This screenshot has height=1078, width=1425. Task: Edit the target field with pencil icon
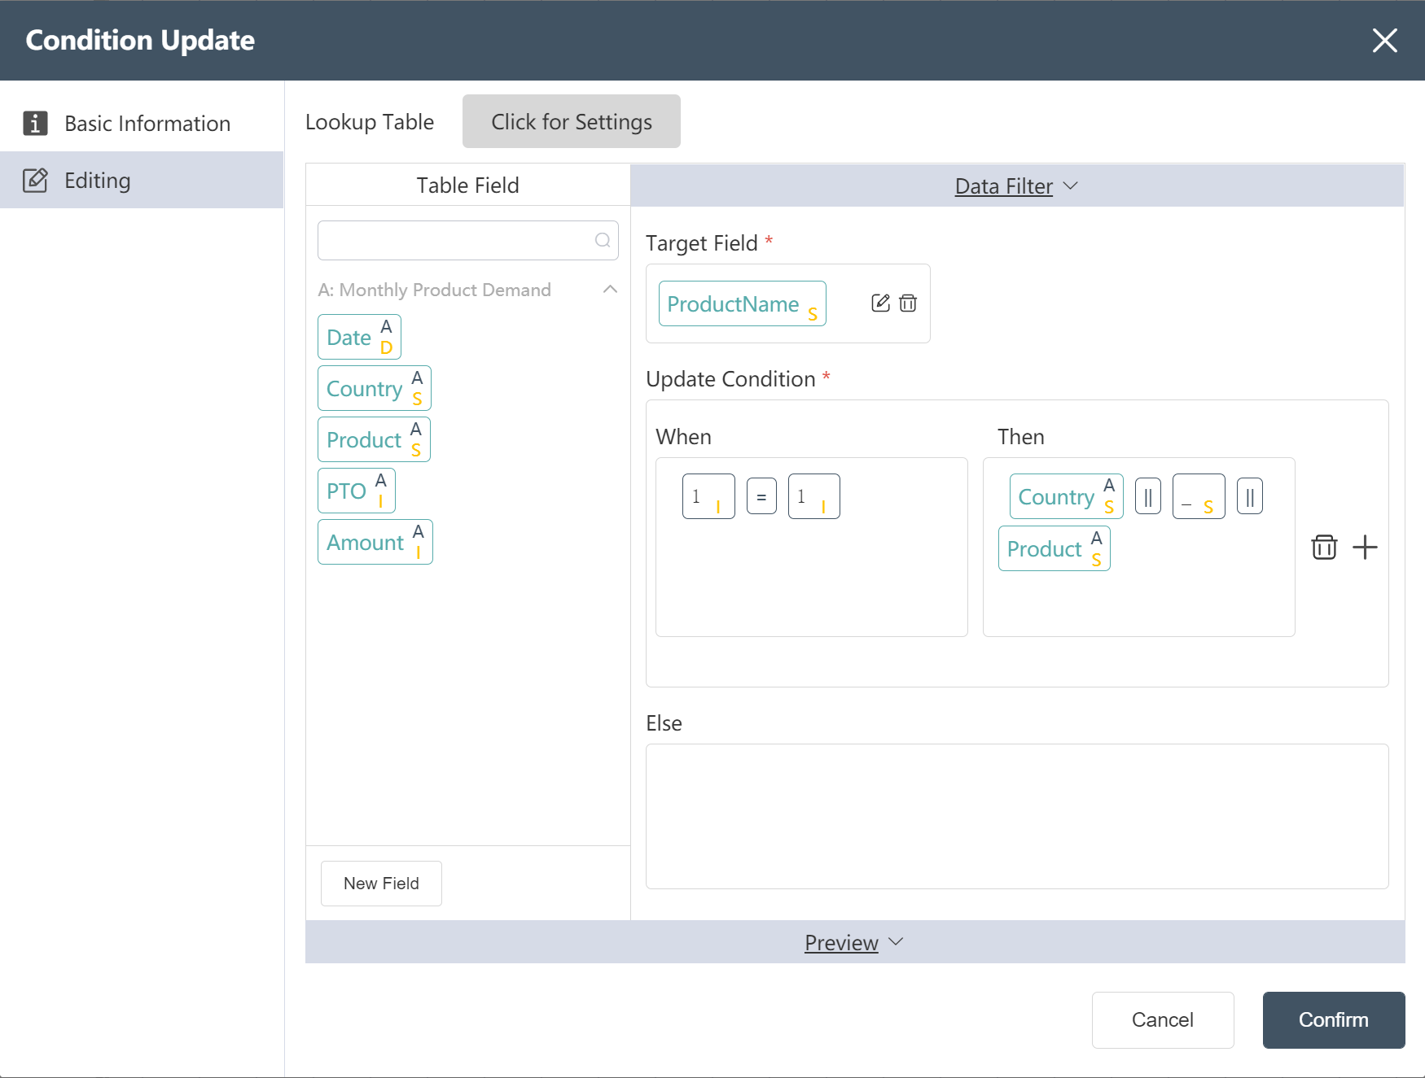point(880,303)
